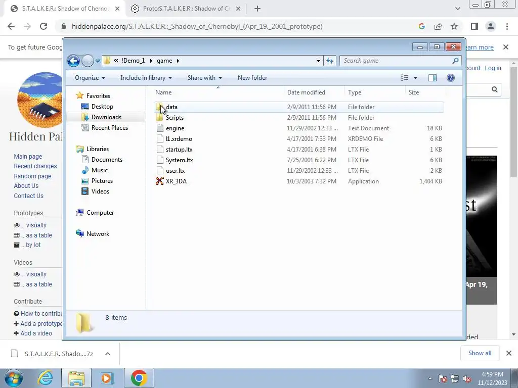Viewport: 518px width, 388px height.
Task: Click the Log in link
Action: point(493,68)
